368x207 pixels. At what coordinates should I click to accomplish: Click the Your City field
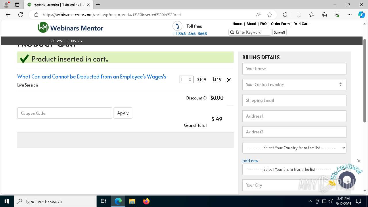(x=294, y=185)
